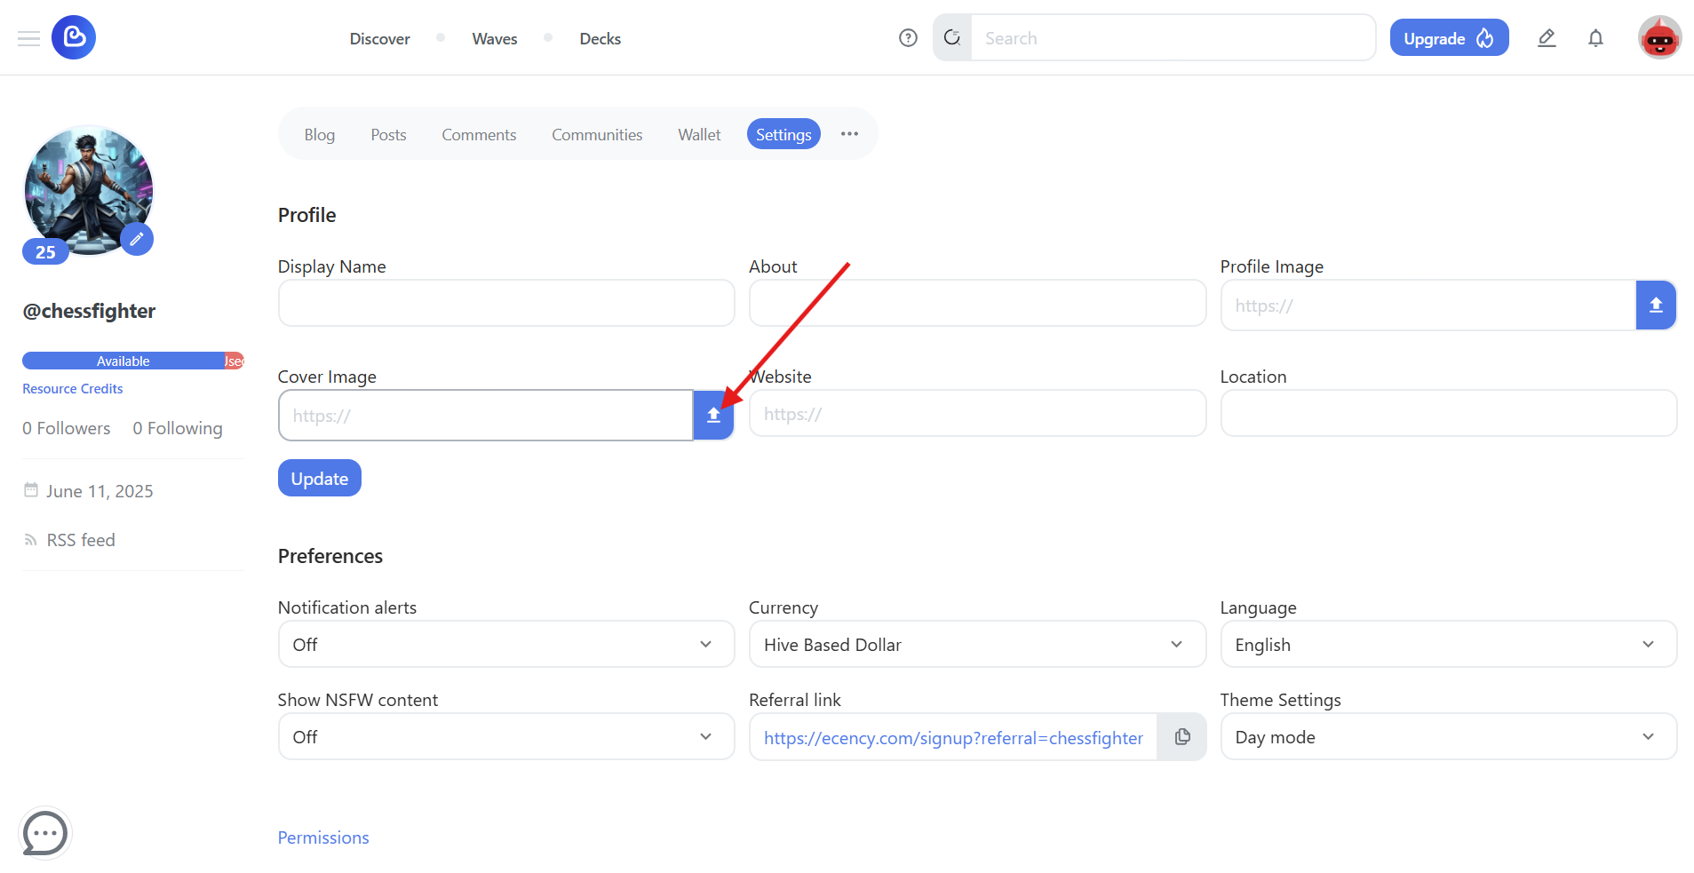Open the Resource Credits link
The image size is (1694, 873).
(73, 388)
